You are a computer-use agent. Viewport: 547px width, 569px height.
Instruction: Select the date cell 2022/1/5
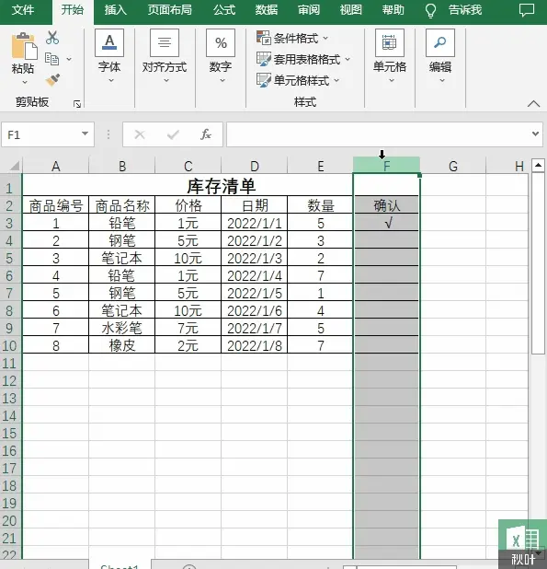point(255,293)
